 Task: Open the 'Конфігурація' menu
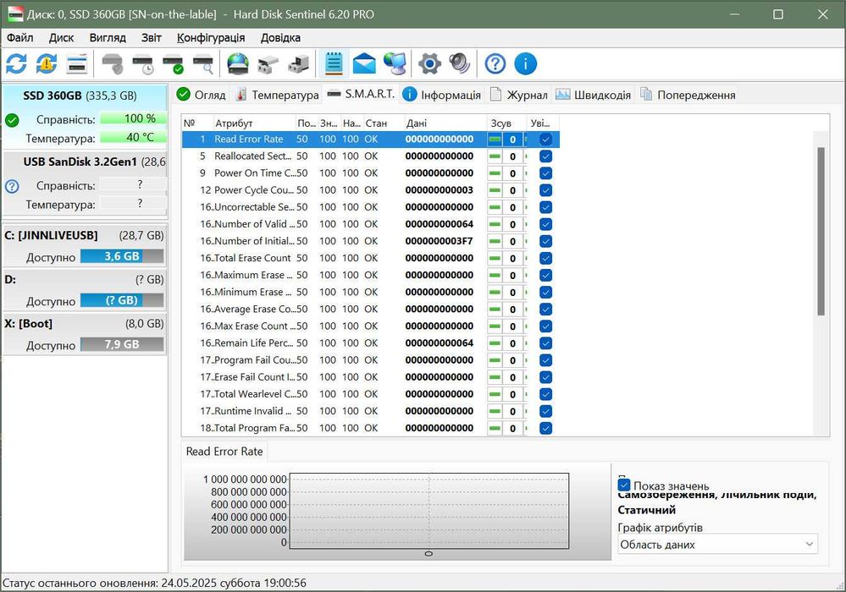pos(211,37)
